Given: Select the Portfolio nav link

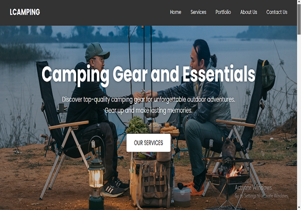Looking at the screenshot, I should click(x=223, y=12).
